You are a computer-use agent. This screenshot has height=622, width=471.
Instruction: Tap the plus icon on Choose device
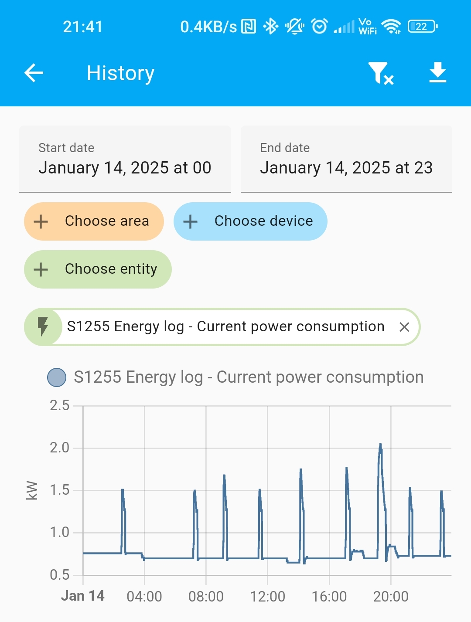(190, 221)
